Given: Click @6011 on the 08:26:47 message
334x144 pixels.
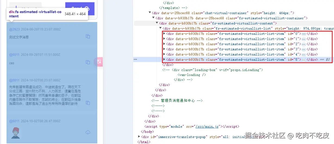Looking at the screenshot, I should pos(14,121).
